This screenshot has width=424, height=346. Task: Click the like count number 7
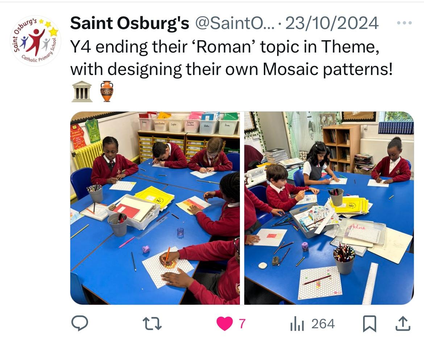coord(242,324)
